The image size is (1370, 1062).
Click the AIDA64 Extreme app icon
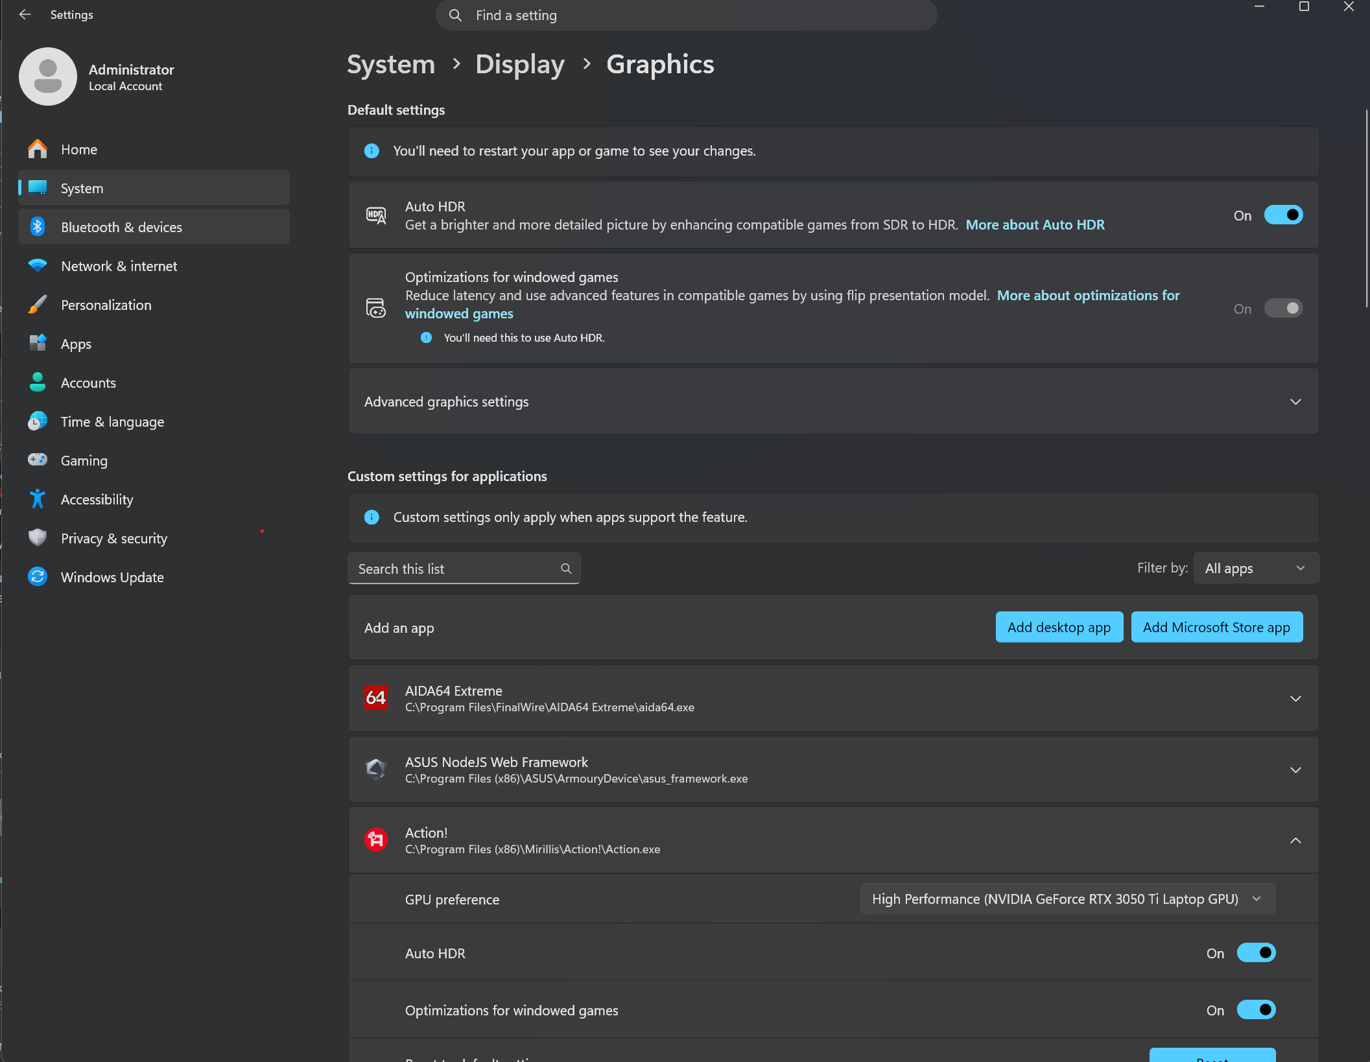[376, 698]
